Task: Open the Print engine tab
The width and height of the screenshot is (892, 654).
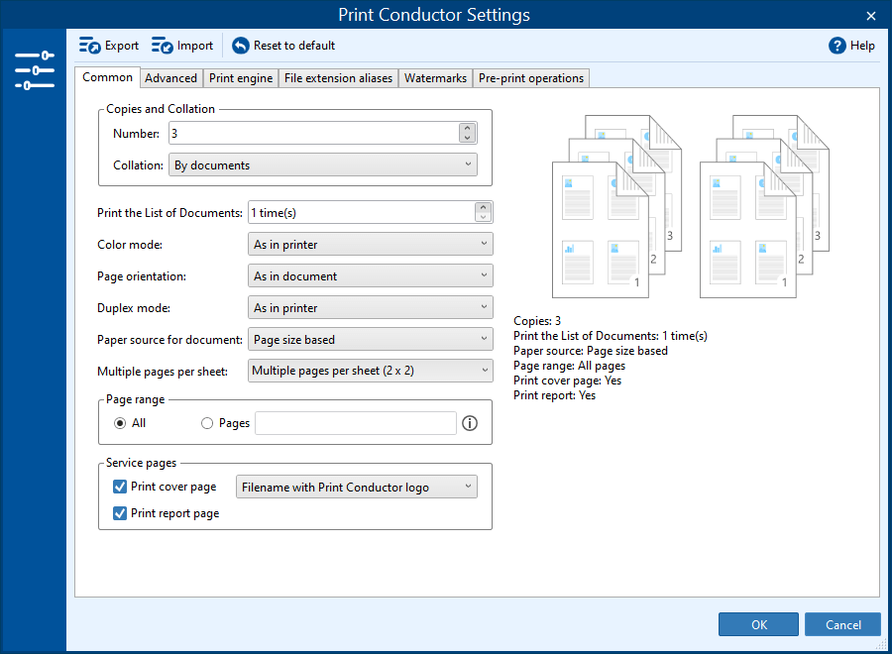Action: click(241, 78)
